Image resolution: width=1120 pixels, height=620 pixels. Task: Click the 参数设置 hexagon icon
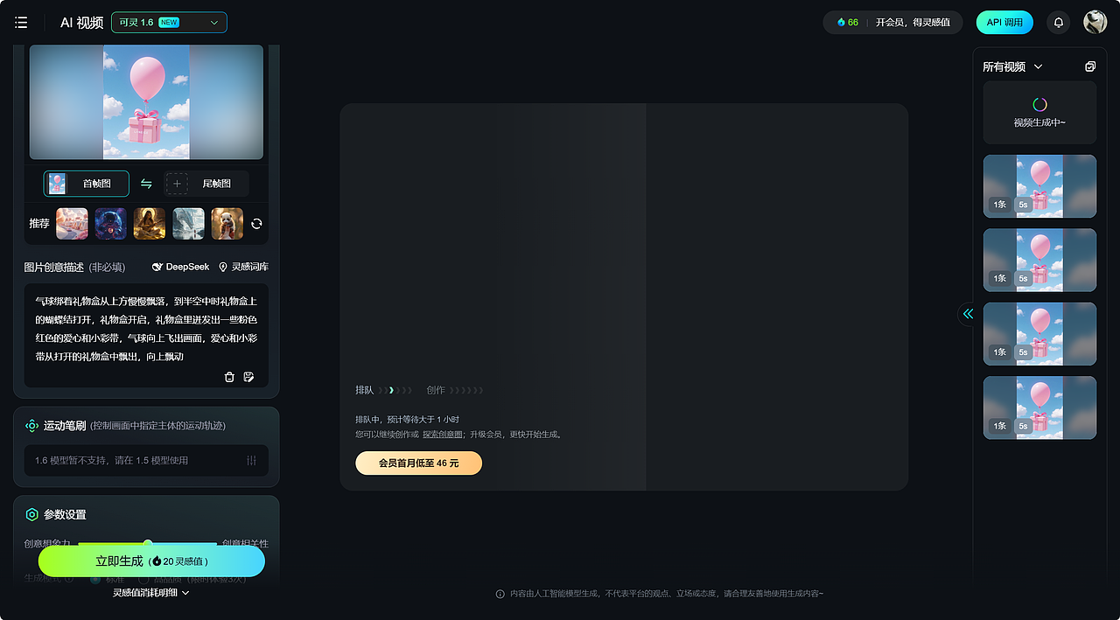[32, 515]
